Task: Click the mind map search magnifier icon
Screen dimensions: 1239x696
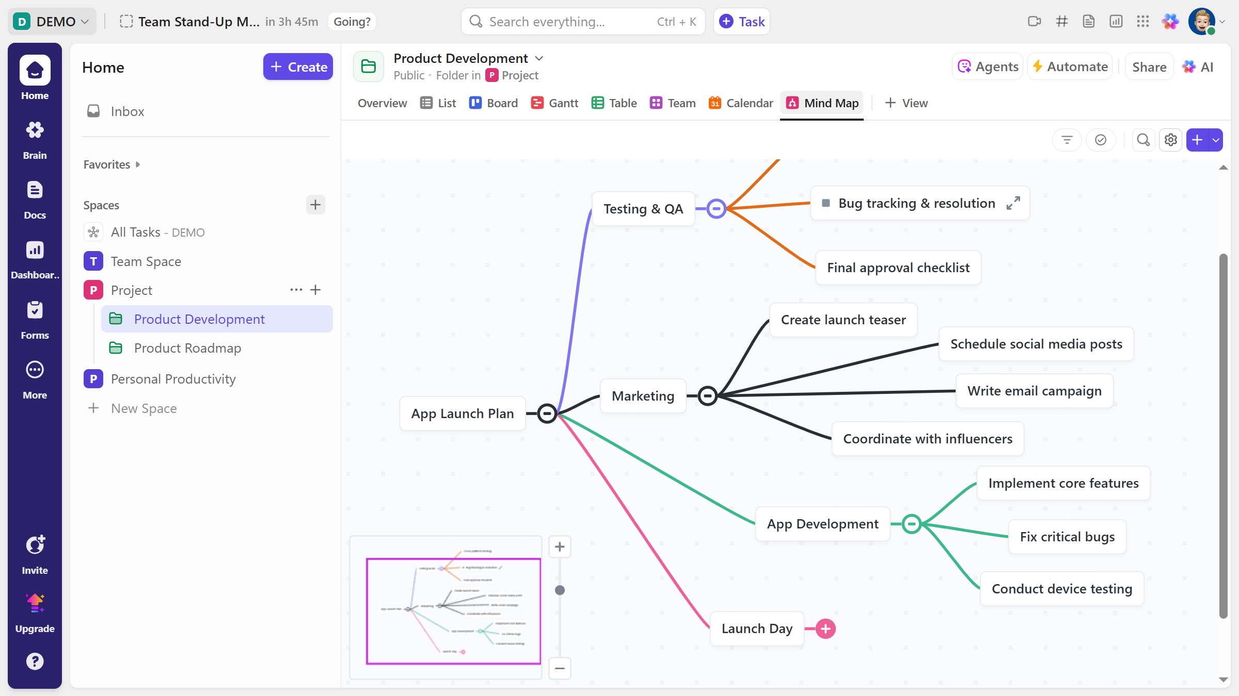Action: coord(1143,140)
